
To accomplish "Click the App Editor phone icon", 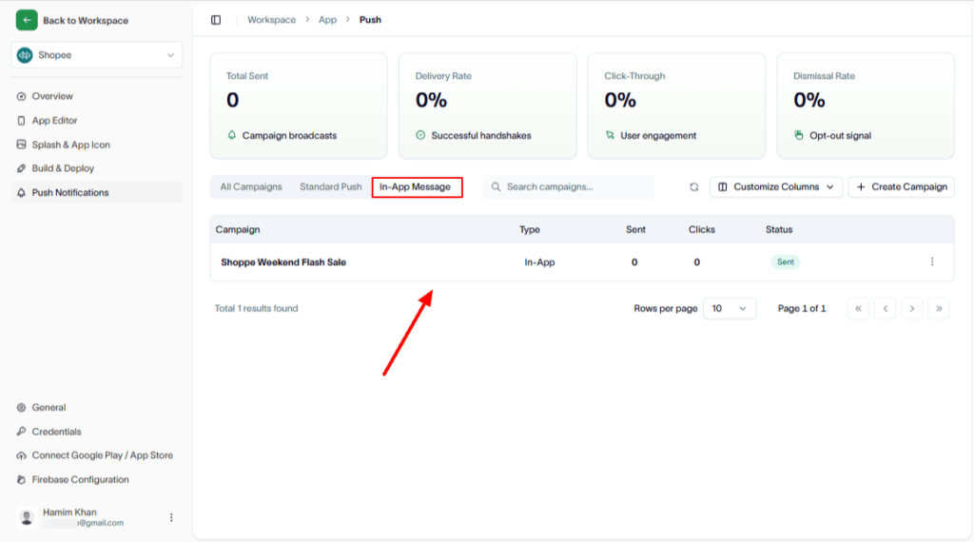I will [21, 121].
